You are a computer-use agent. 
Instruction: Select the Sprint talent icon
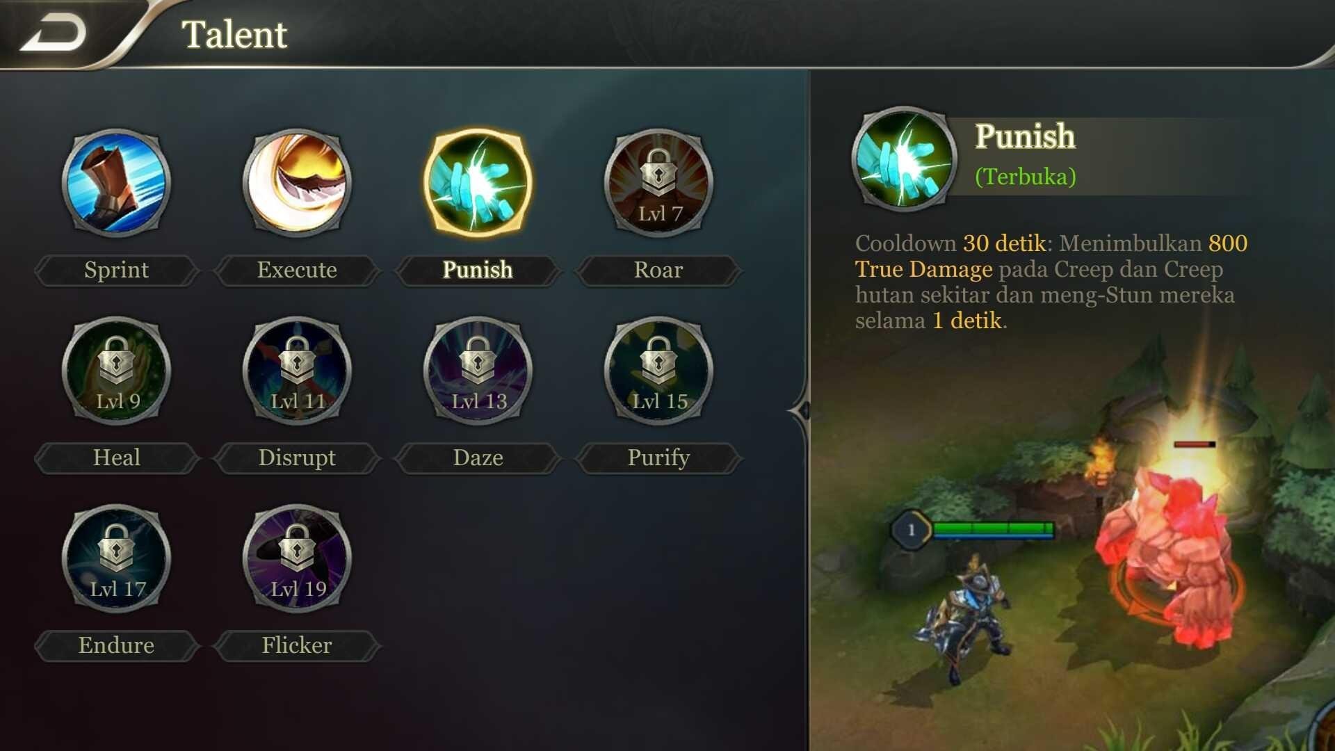(116, 183)
